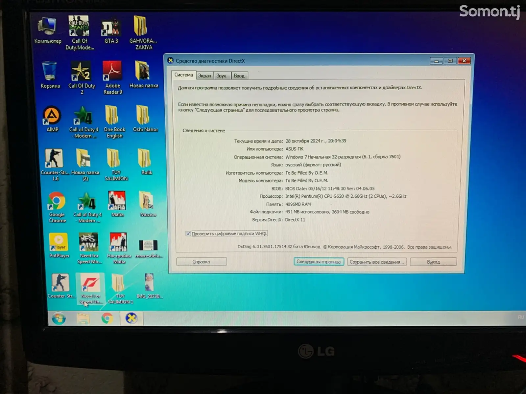Screen dimensions: 526x394
Task: Switch to the Система tab
Action: click(x=184, y=75)
